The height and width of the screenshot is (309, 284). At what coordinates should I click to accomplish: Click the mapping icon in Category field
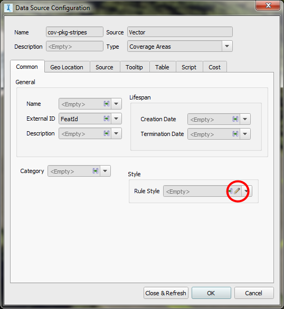coord(96,171)
